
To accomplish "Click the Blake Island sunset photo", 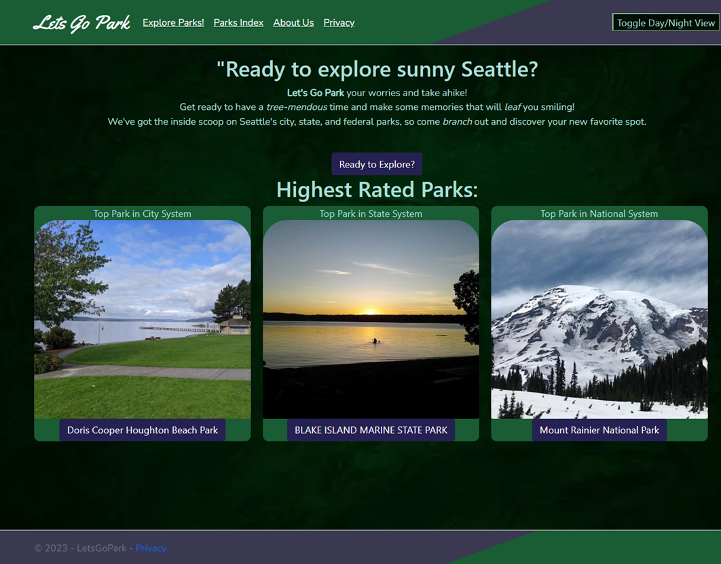I will [x=371, y=319].
